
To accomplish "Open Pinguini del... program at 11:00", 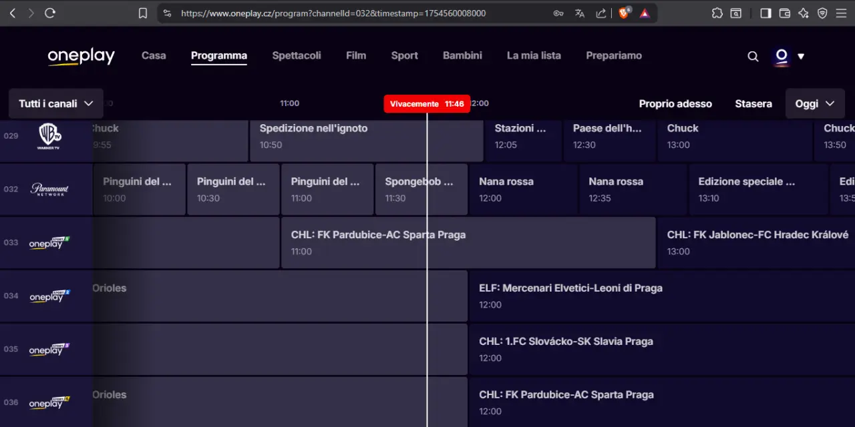I will coord(327,189).
